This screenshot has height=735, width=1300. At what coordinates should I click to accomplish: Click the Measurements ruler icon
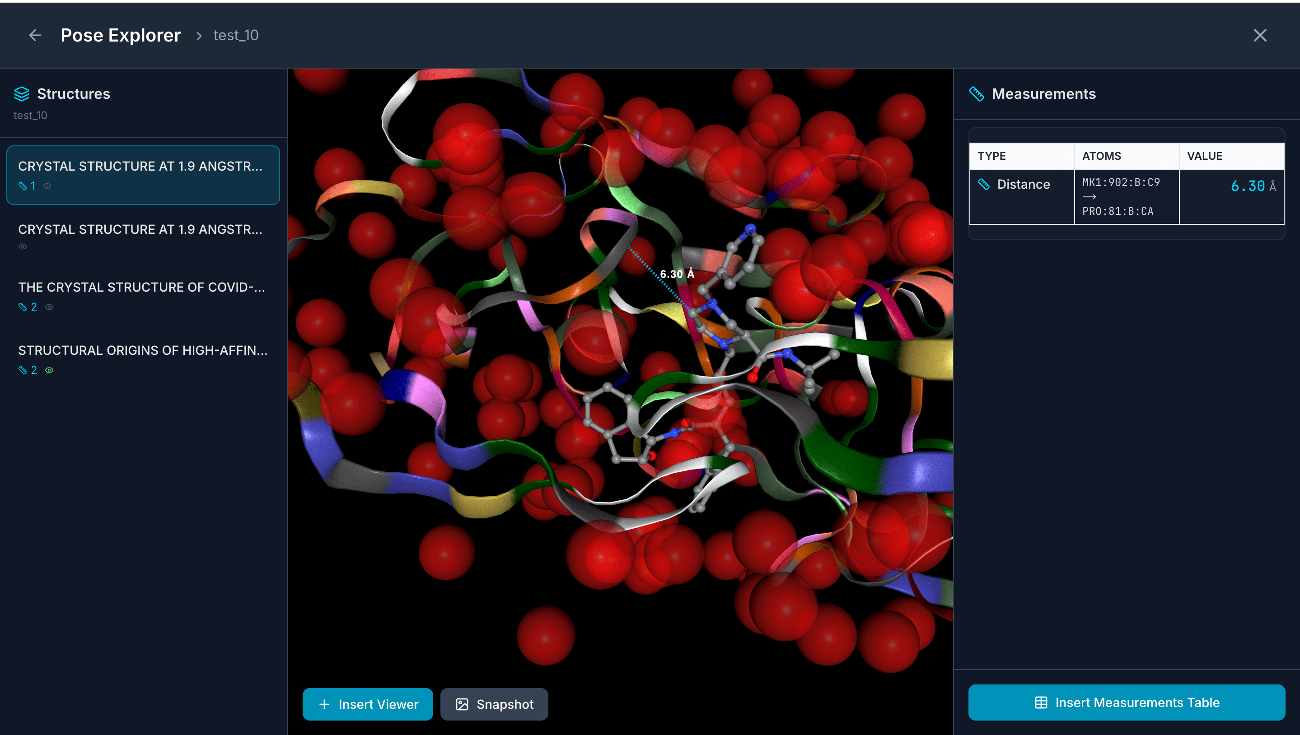click(x=976, y=94)
